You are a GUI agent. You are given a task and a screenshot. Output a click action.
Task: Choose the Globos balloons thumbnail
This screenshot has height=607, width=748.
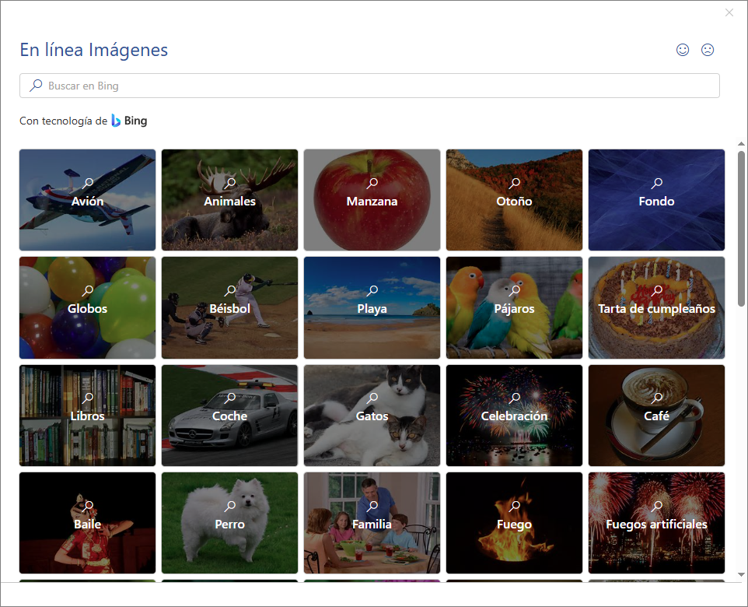pos(87,307)
